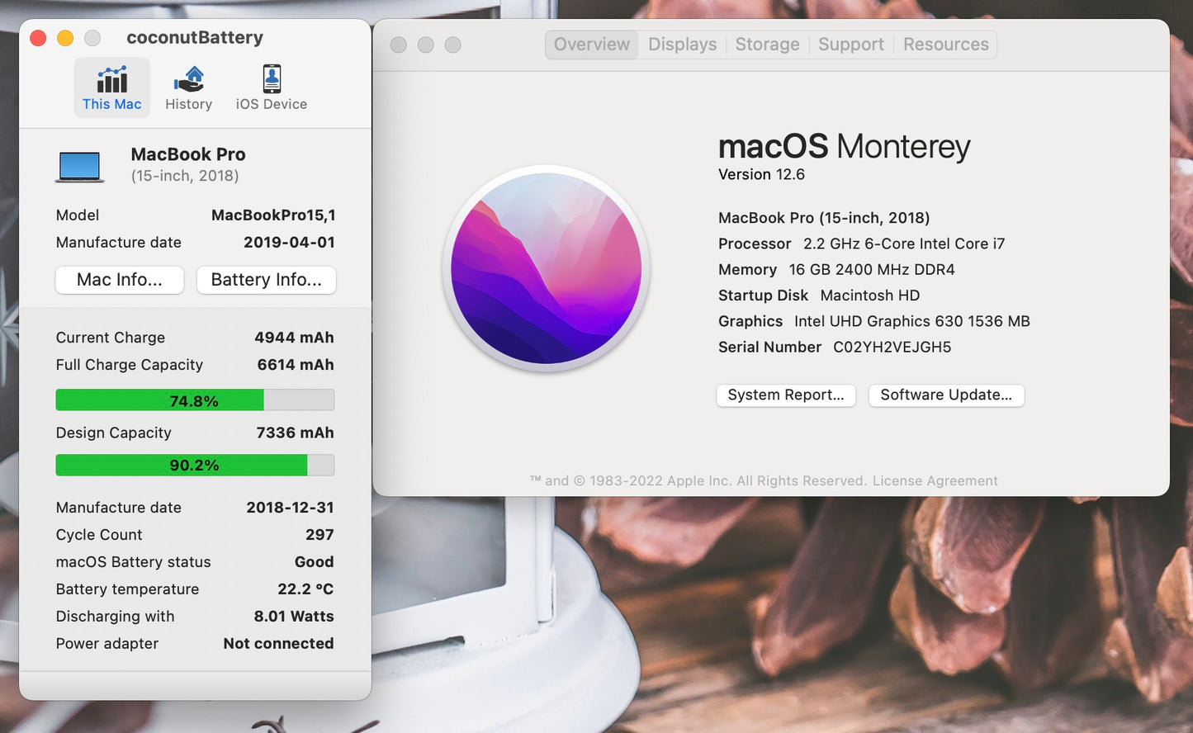This screenshot has height=733, width=1193.
Task: Switch to the Displays tab
Action: click(682, 44)
